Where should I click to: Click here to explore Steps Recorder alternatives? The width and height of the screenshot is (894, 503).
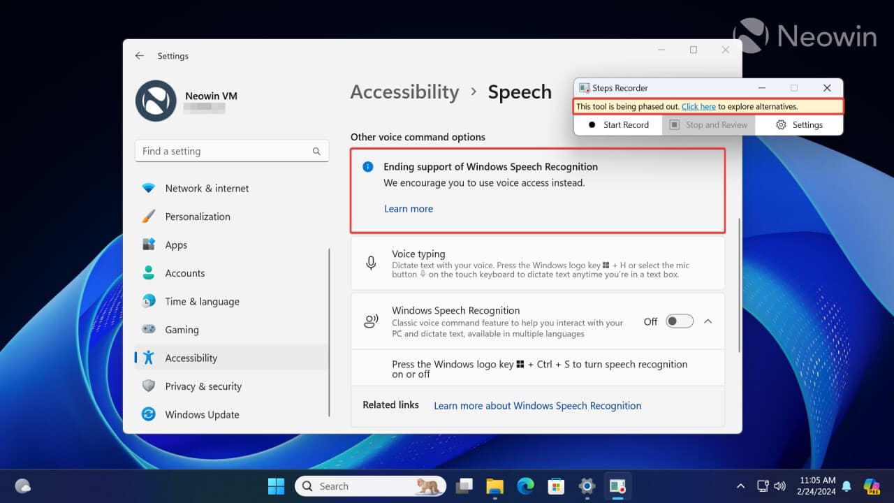[x=698, y=106]
